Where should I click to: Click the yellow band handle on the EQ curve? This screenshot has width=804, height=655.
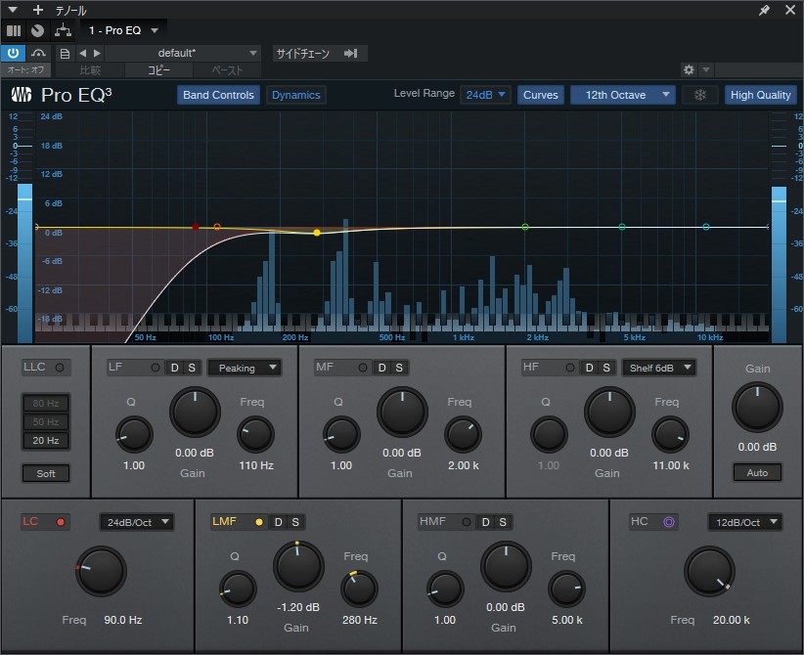[316, 233]
